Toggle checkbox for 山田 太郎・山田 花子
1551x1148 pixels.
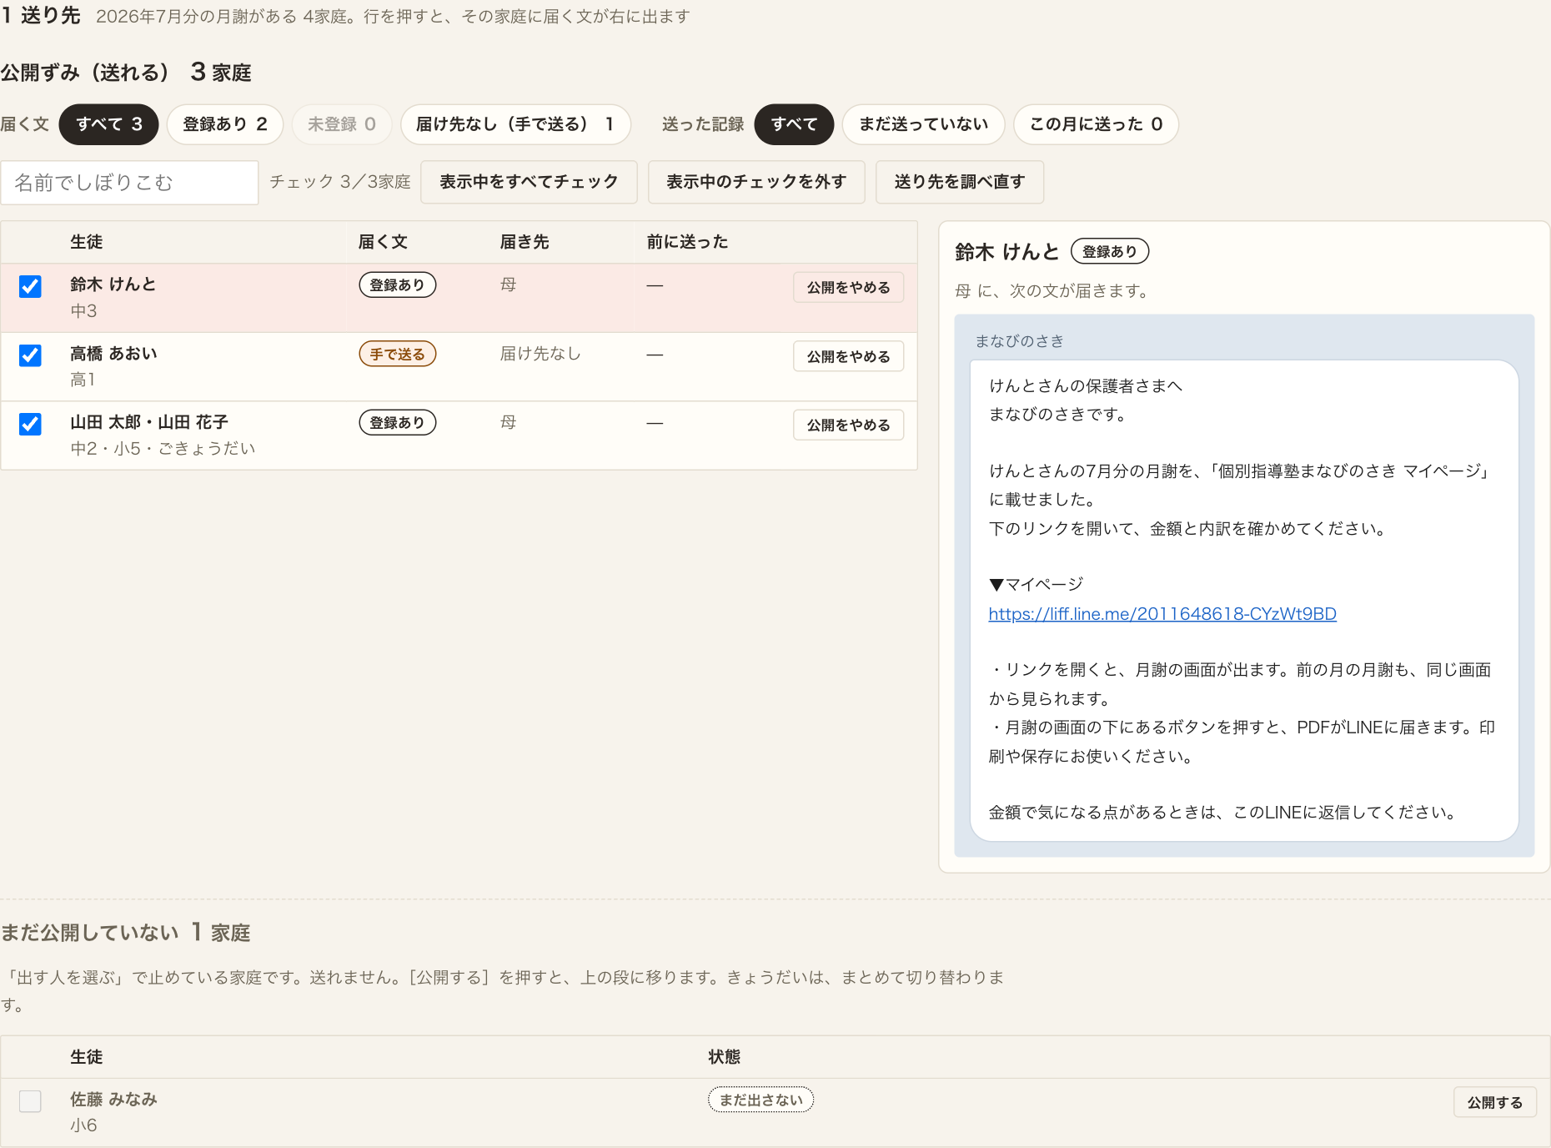pyautogui.click(x=30, y=425)
